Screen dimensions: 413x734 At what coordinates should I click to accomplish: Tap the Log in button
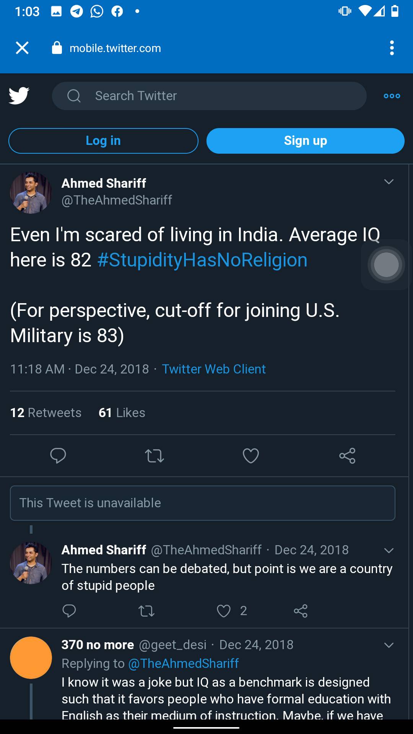click(103, 141)
